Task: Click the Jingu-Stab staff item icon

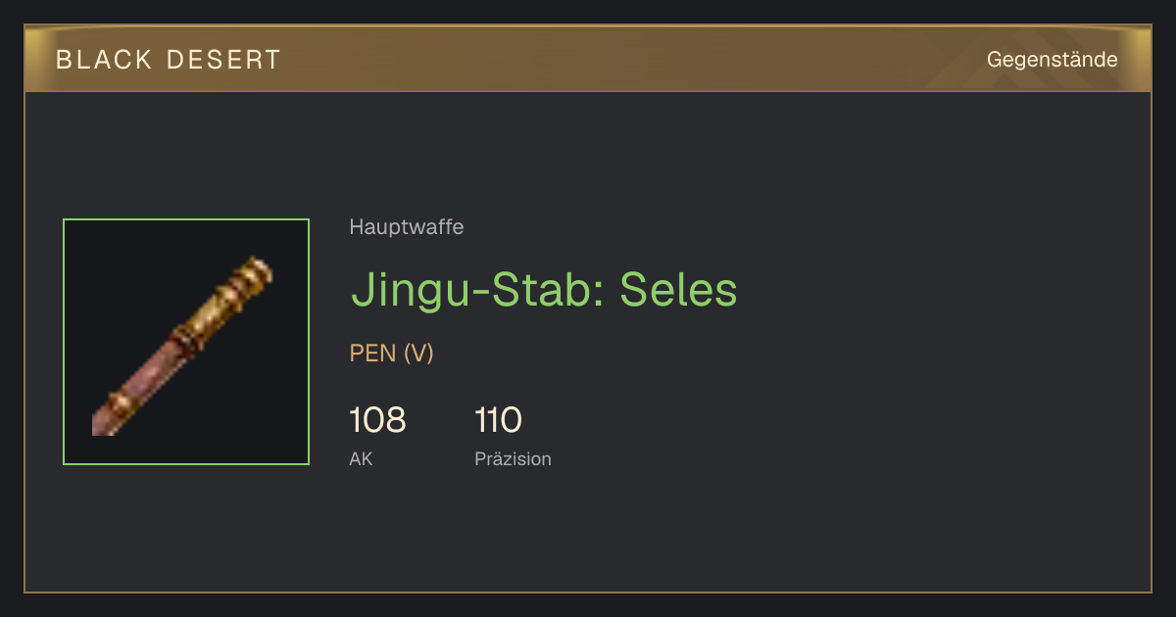Action: [186, 342]
